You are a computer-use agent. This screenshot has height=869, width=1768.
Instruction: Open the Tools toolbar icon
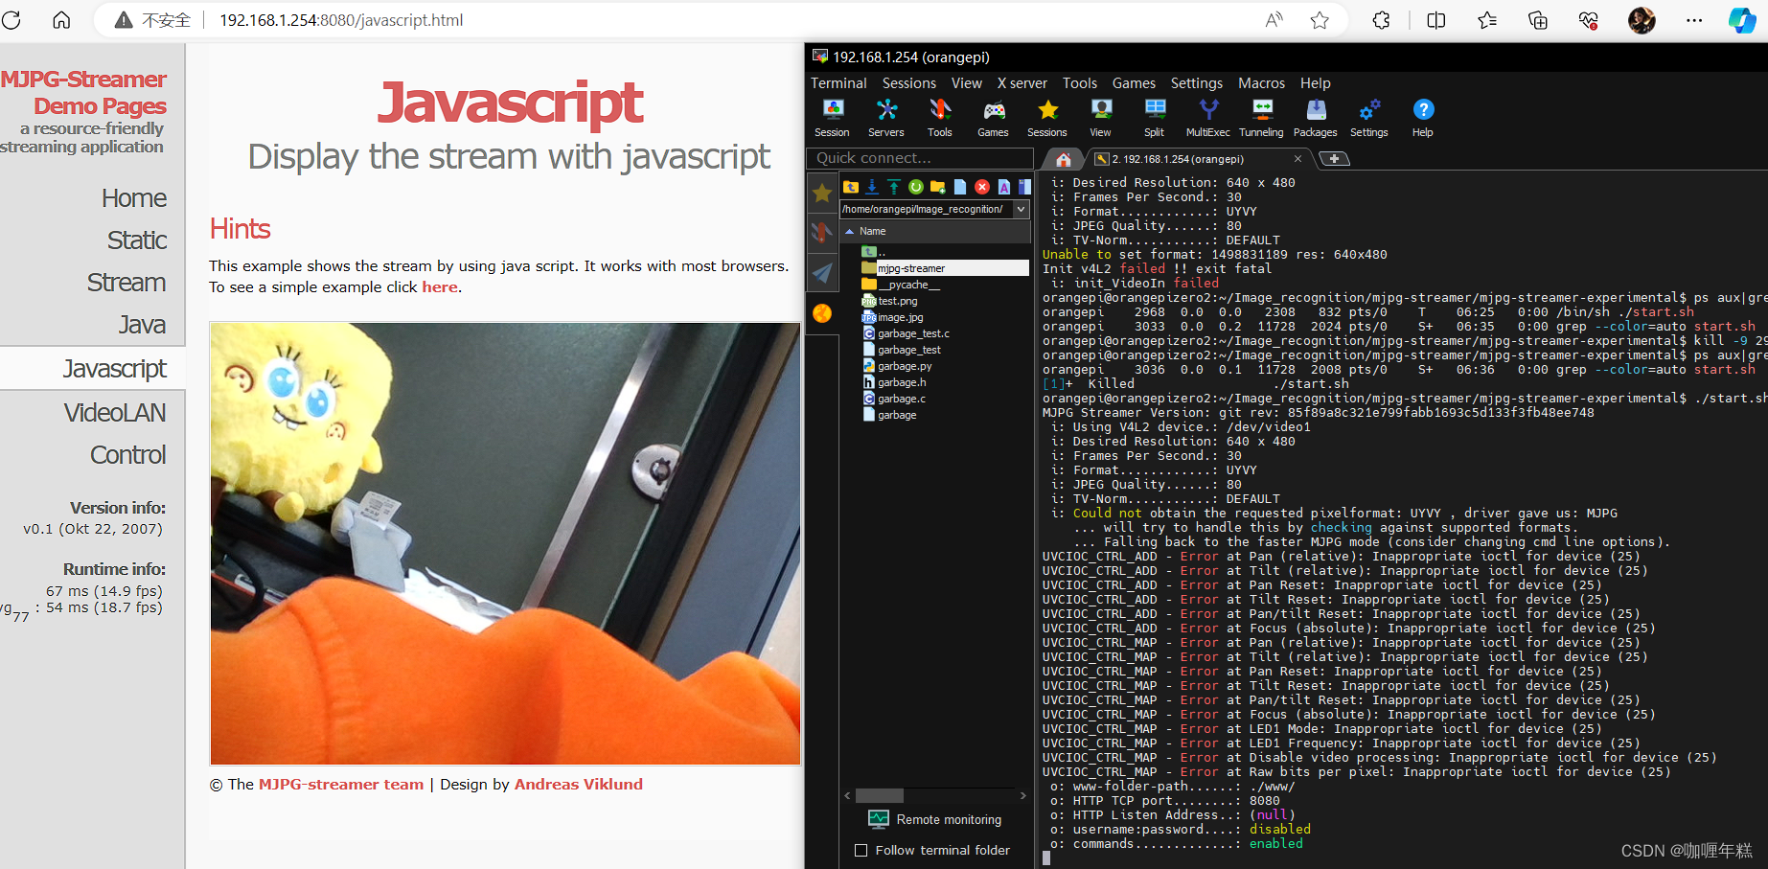940,118
